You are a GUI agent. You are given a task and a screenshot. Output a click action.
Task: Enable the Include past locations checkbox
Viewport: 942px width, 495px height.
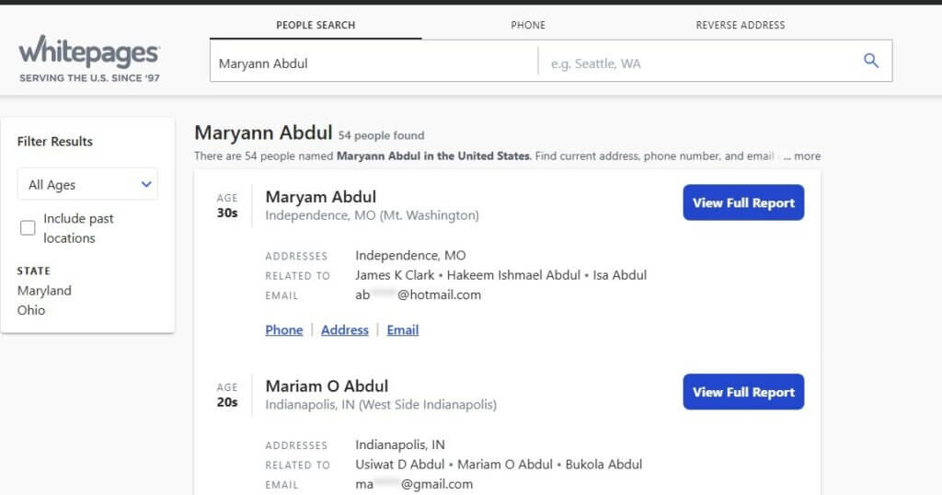click(x=28, y=228)
